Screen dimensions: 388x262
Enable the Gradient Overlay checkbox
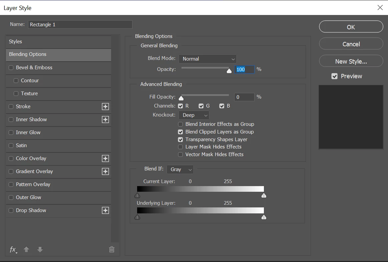click(11, 171)
